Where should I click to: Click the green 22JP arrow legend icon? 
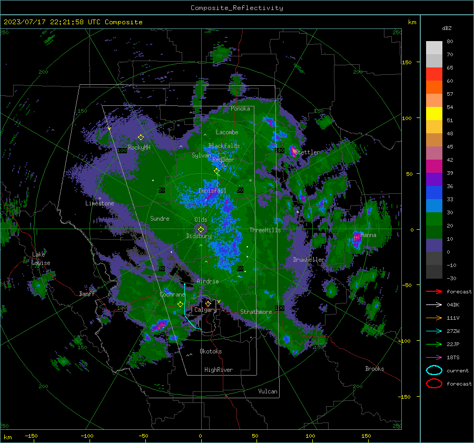point(434,344)
